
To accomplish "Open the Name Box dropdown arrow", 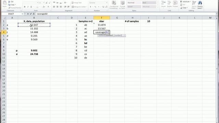I will [x=22, y=14].
